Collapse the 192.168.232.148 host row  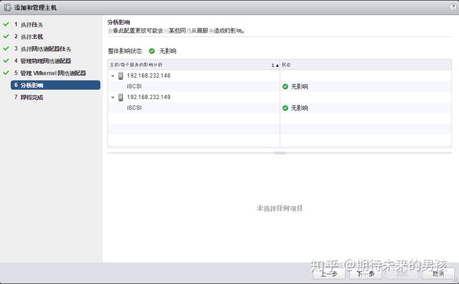(x=113, y=76)
